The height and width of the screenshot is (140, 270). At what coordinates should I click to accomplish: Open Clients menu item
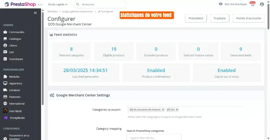tap(13, 46)
